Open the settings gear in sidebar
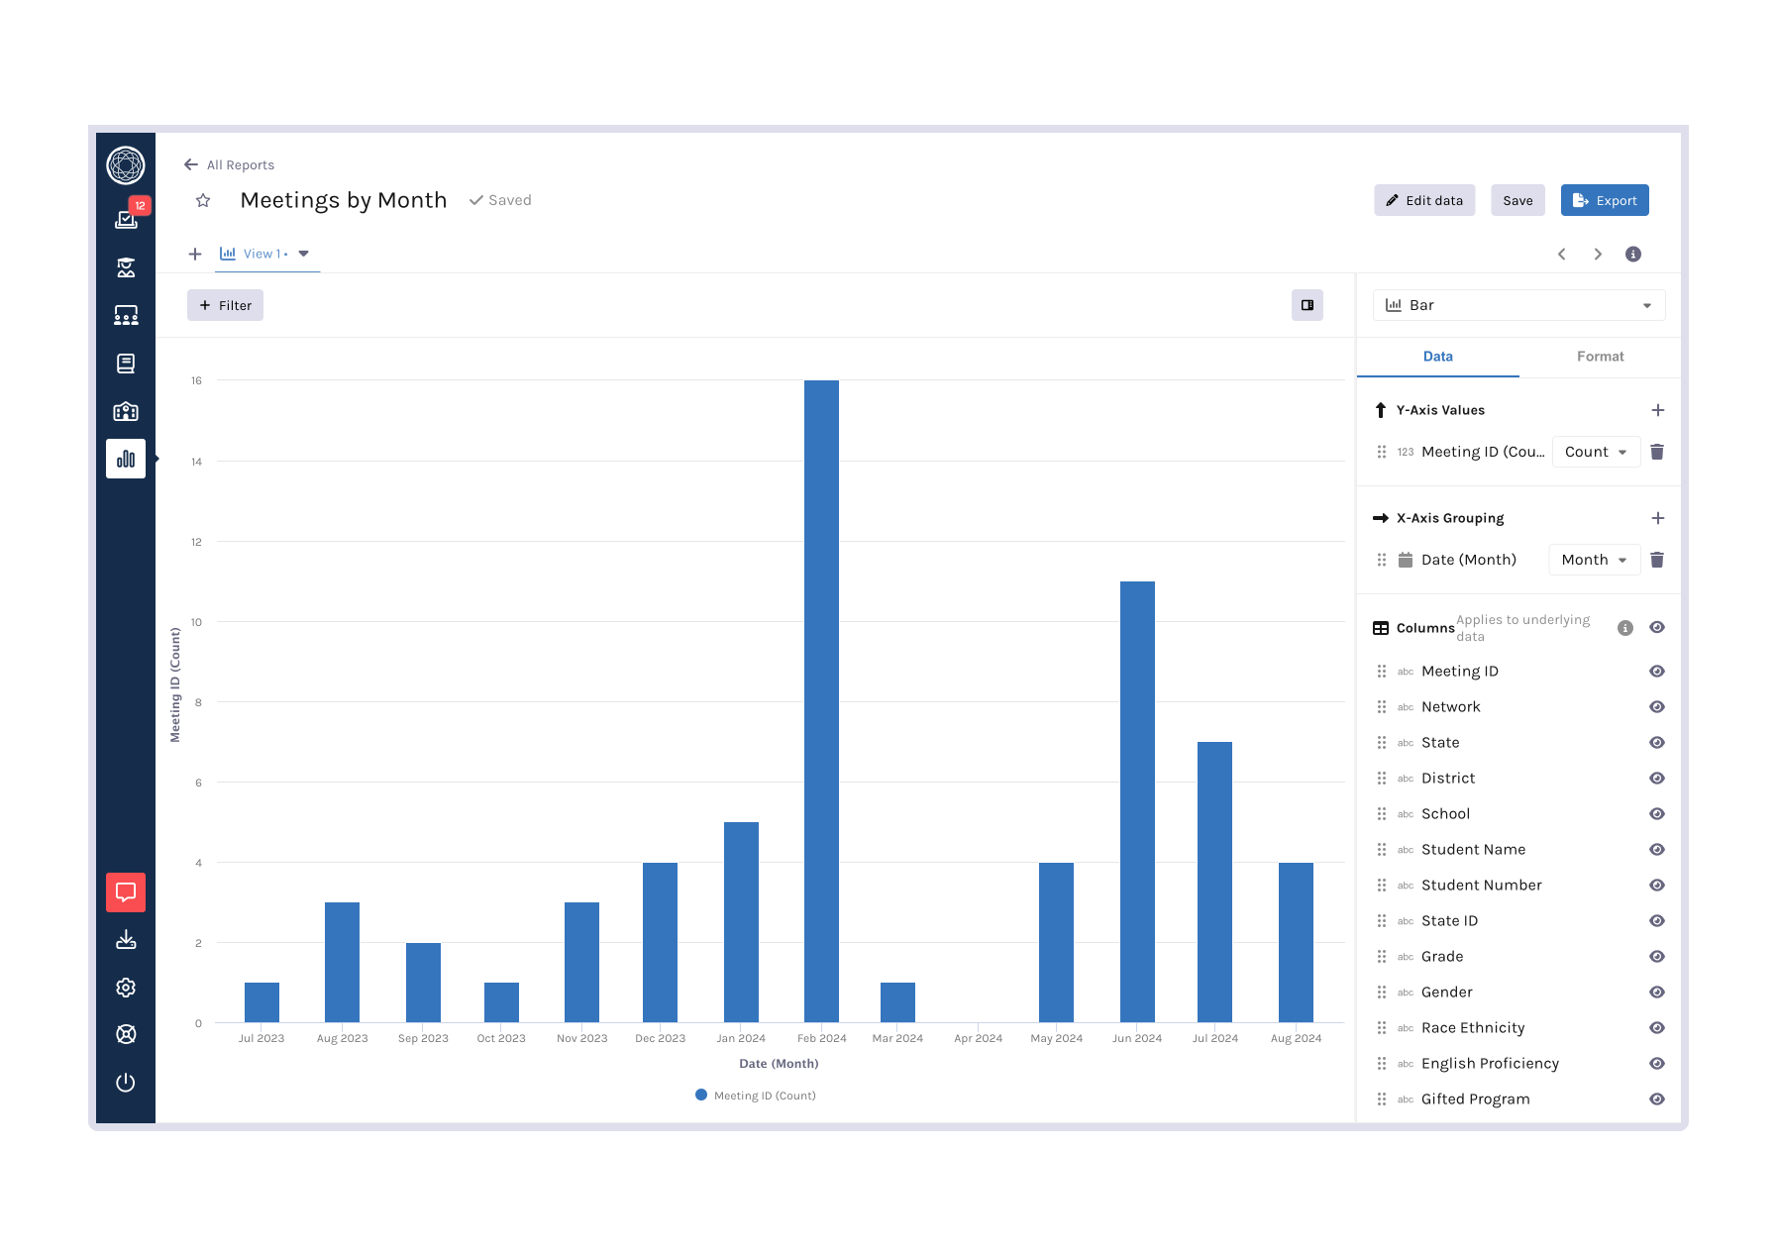This screenshot has width=1777, height=1256. pos(126,988)
